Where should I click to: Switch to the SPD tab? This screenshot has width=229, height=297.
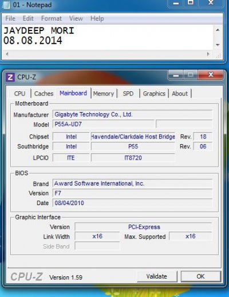click(128, 94)
